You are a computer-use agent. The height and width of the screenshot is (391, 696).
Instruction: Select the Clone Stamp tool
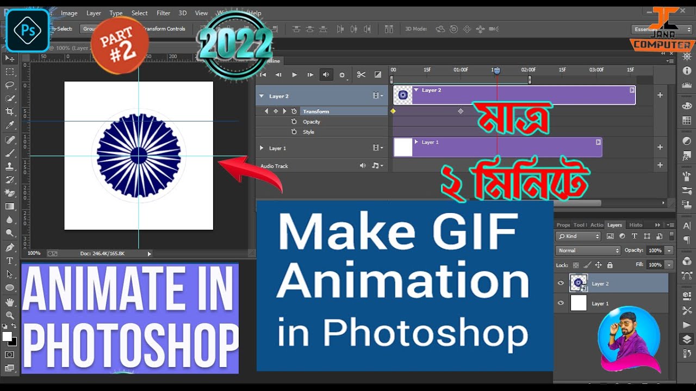(x=10, y=167)
